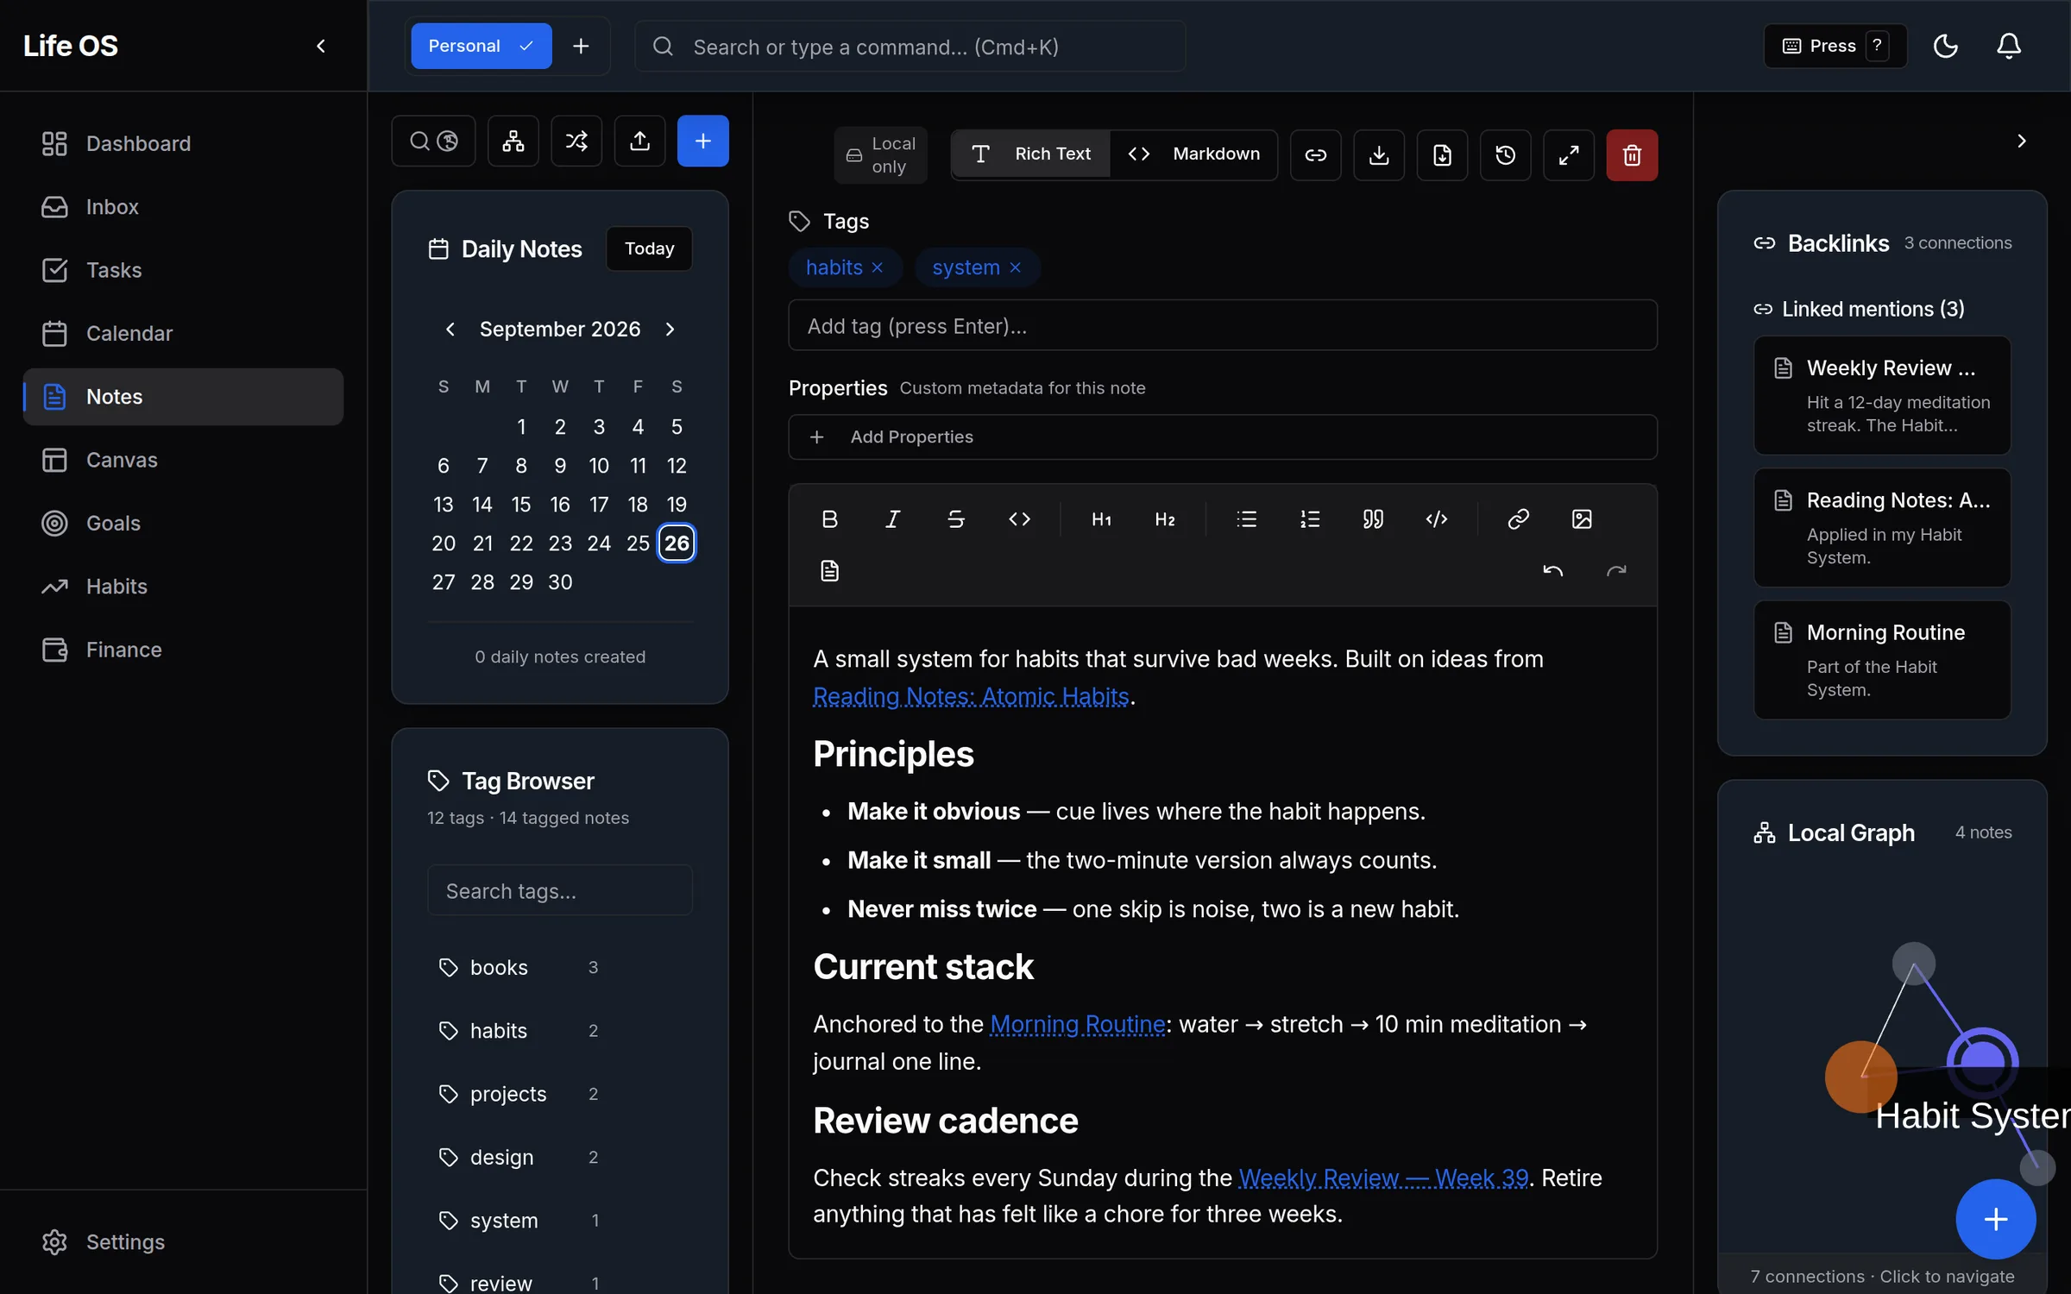Follow the Morning Routine link in note
Screen dimensions: 2071x1294
coord(1078,1024)
